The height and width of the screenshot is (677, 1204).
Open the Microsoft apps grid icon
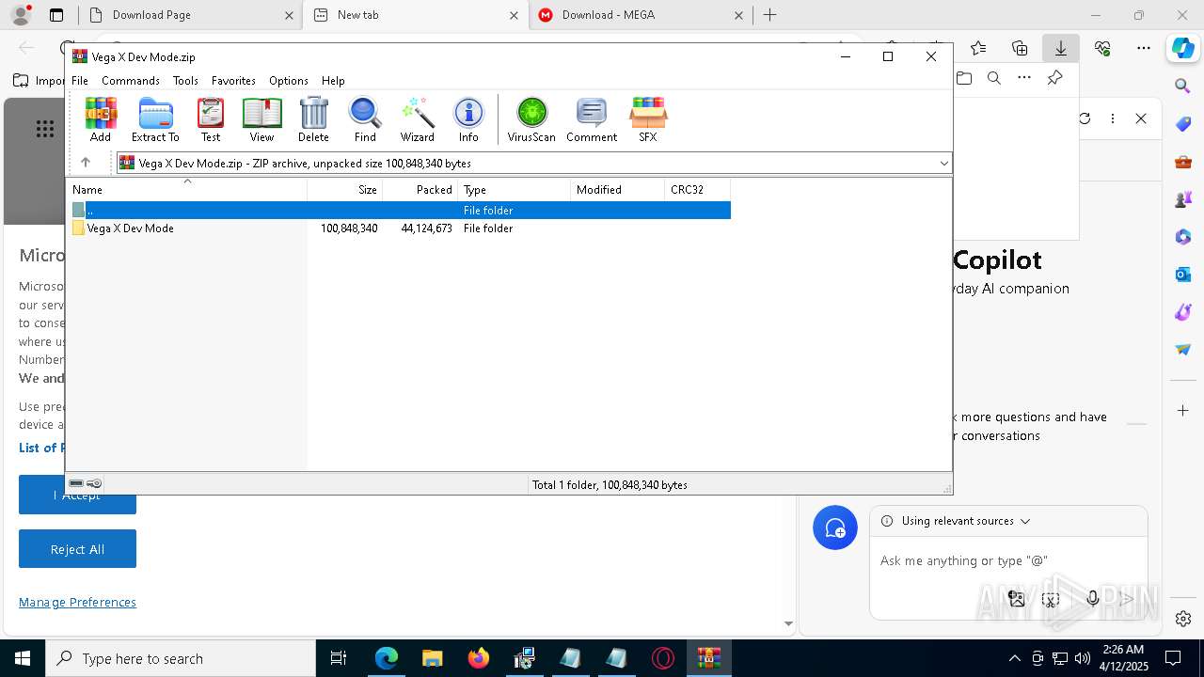45,130
